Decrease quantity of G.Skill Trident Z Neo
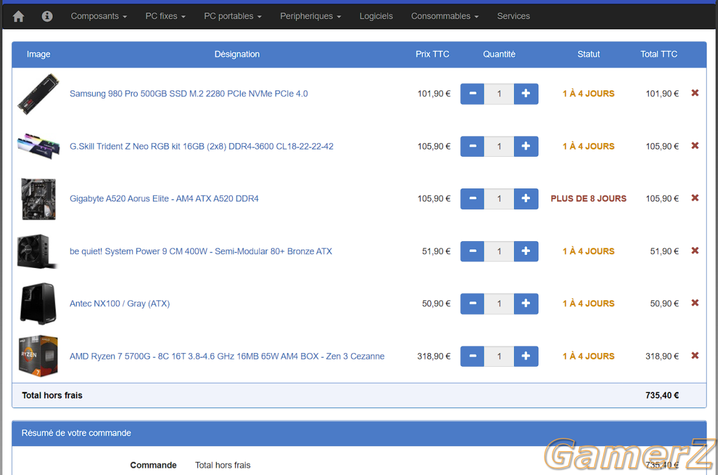This screenshot has height=475, width=718. [473, 147]
